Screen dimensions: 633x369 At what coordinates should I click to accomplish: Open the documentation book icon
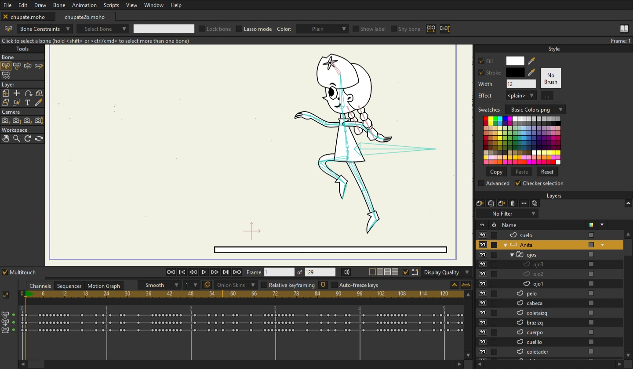coord(624,29)
